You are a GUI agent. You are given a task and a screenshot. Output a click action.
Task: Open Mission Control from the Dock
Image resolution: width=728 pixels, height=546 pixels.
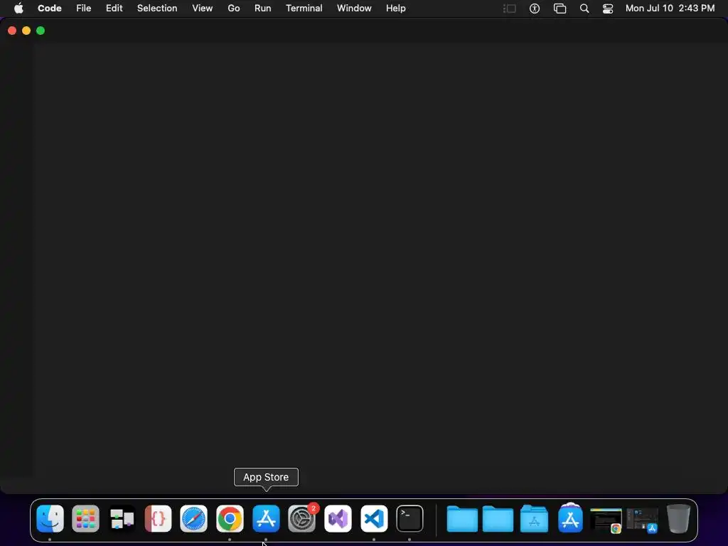(122, 518)
